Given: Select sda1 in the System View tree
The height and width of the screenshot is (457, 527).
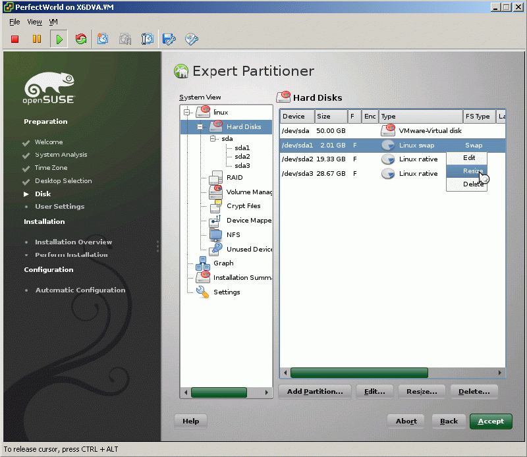Looking at the screenshot, I should tap(242, 148).
